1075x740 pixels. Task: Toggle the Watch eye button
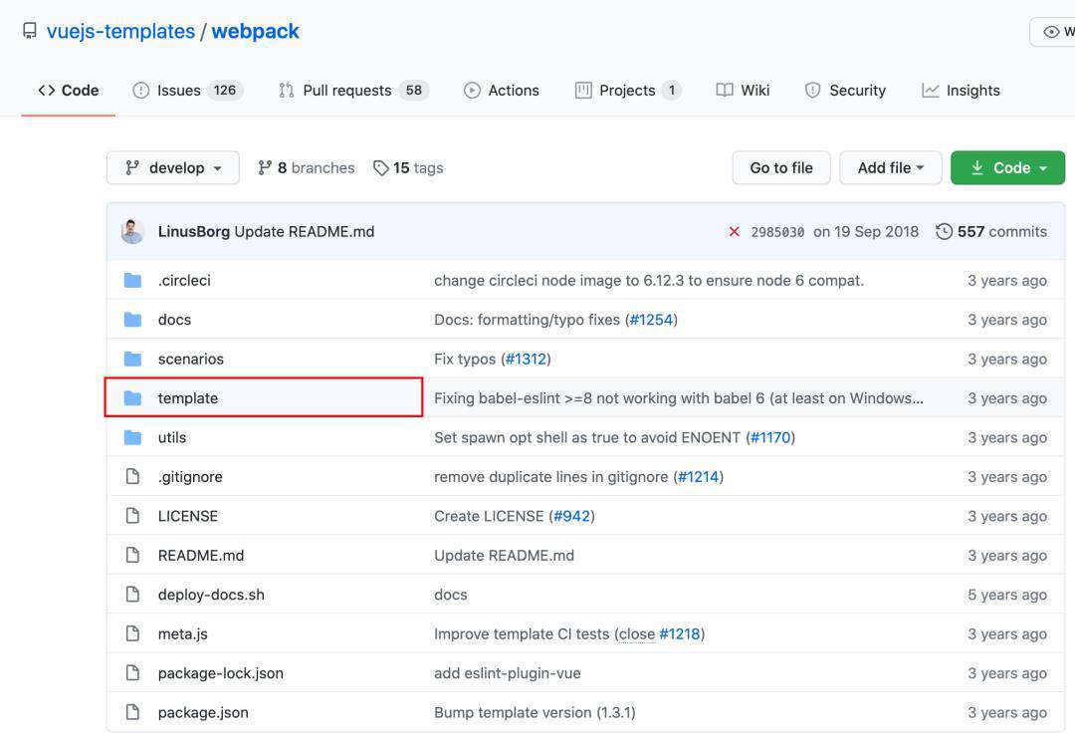tap(1054, 32)
